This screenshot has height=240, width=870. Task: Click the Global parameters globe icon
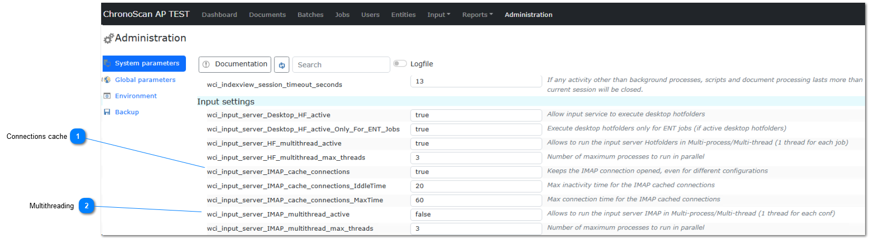[x=107, y=80]
